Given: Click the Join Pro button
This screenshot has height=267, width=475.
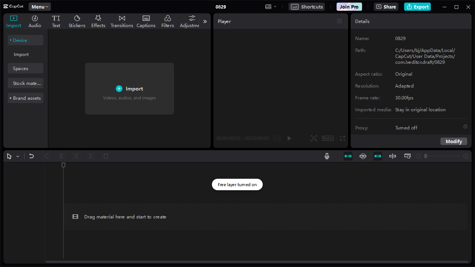Looking at the screenshot, I should pos(349,6).
